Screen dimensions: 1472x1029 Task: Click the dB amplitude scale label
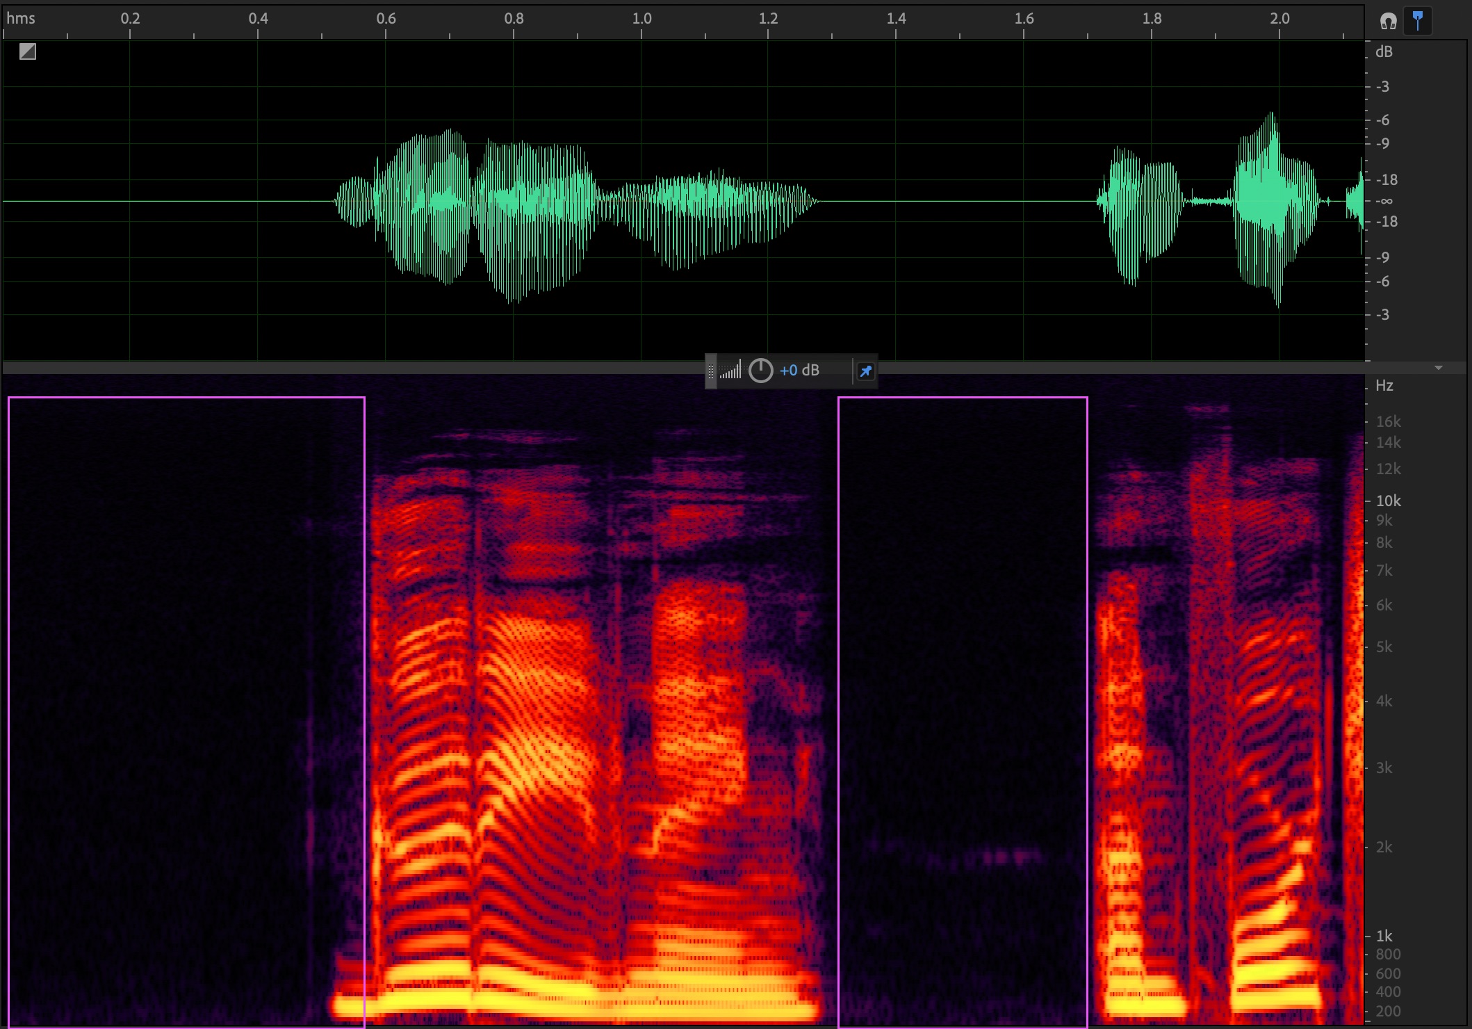(1383, 52)
